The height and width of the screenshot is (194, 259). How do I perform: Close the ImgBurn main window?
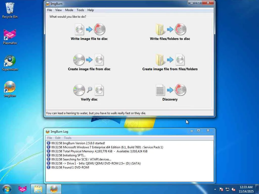point(208,3)
